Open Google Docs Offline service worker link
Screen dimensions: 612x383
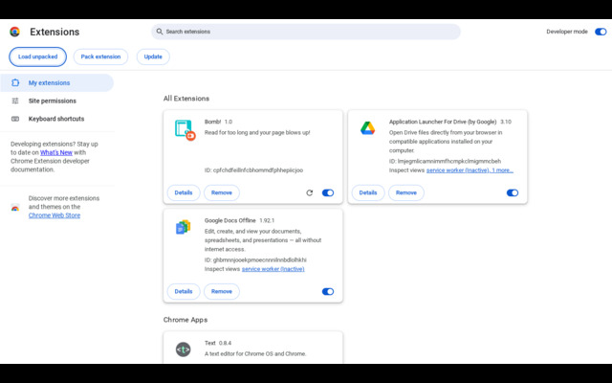(273, 269)
